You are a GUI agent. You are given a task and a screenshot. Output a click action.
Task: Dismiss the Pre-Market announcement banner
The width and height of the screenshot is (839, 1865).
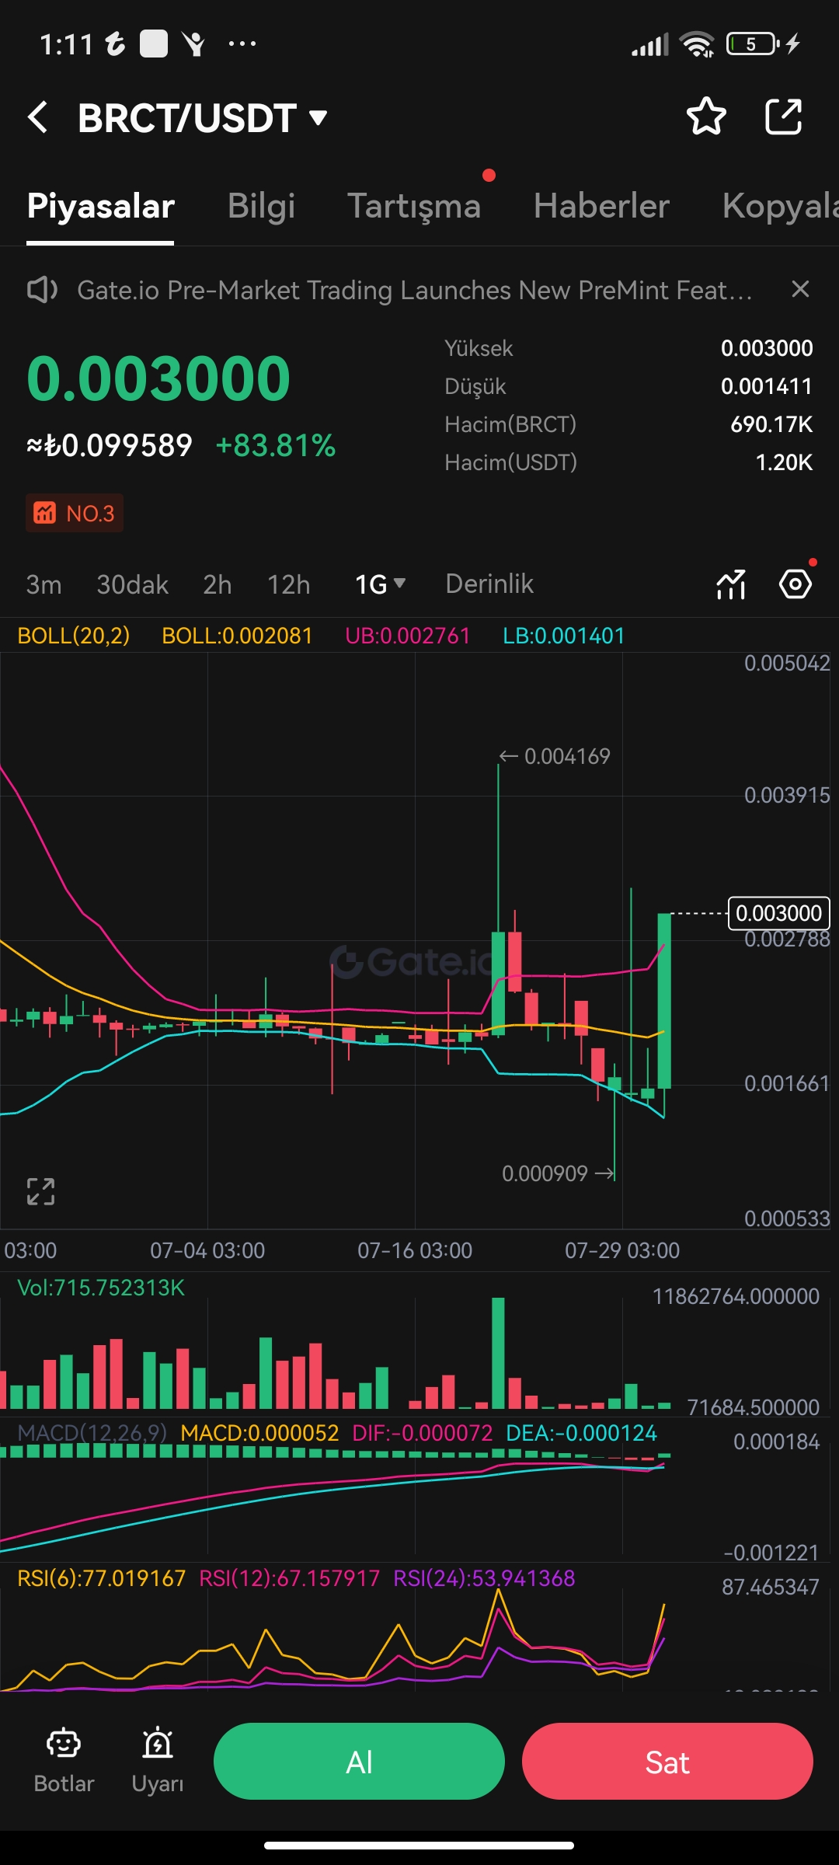[800, 289]
